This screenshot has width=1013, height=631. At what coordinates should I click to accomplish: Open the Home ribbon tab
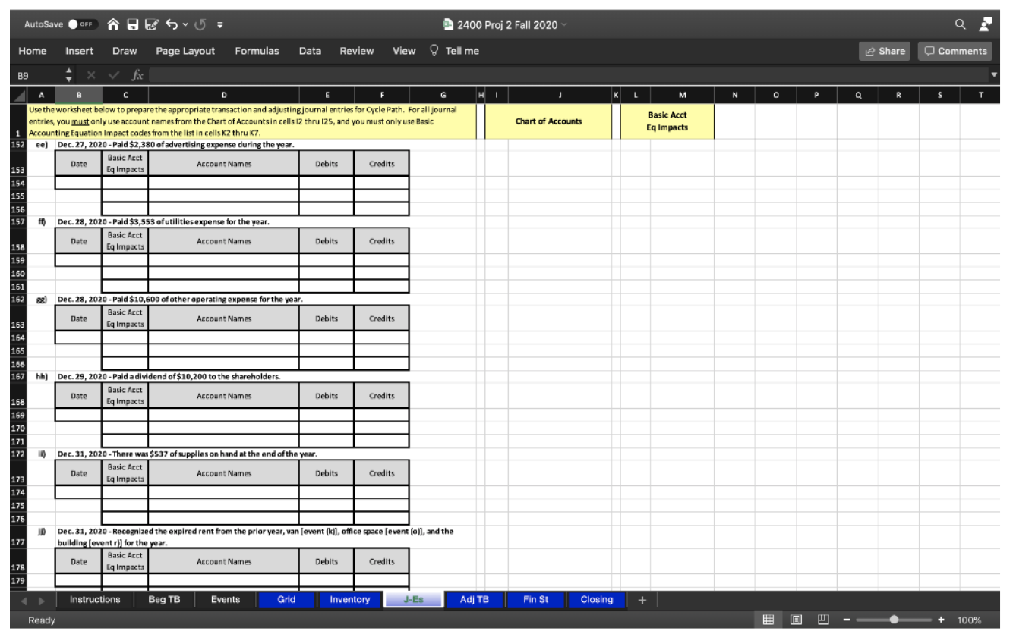(x=32, y=51)
